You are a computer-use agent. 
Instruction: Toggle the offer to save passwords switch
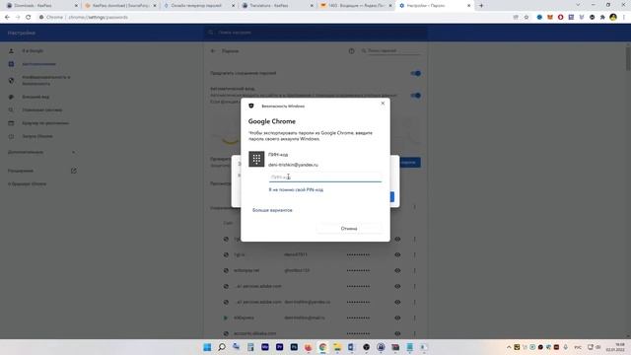416,73
